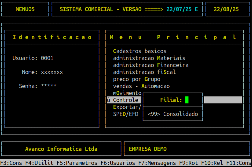Select the Exportar menu entry
This screenshot has width=252, height=167.
[x=127, y=107]
